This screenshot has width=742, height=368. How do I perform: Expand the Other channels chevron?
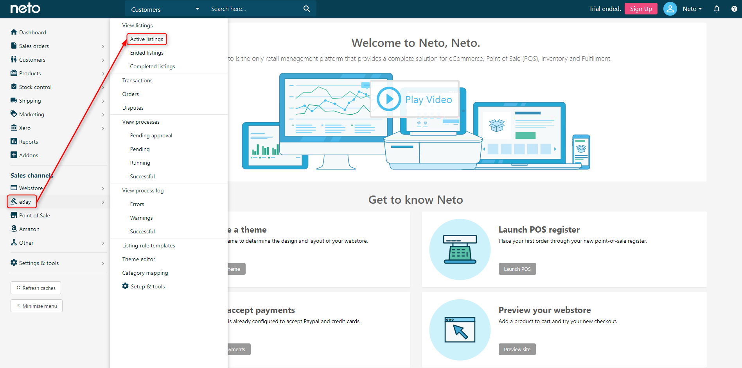[x=103, y=243]
